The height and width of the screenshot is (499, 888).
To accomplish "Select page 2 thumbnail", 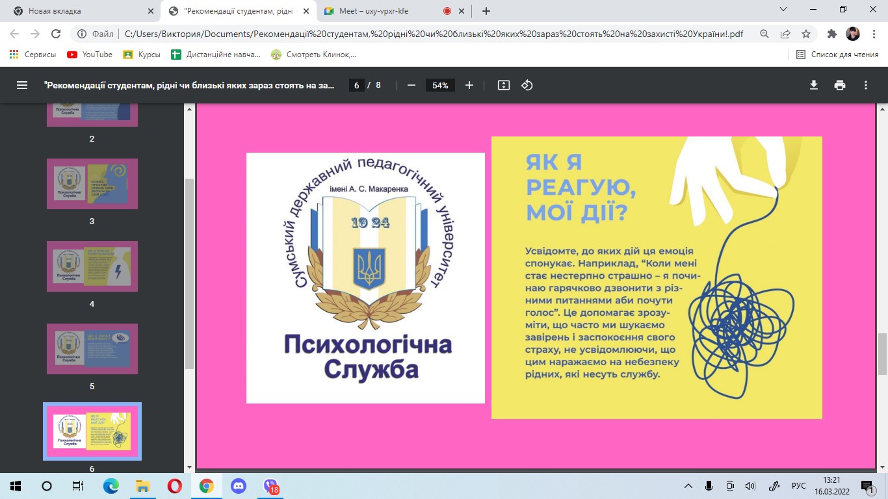I will 92,115.
